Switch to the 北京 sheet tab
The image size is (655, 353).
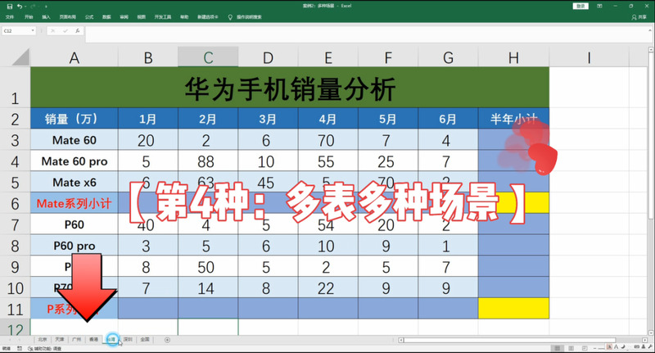tap(43, 340)
